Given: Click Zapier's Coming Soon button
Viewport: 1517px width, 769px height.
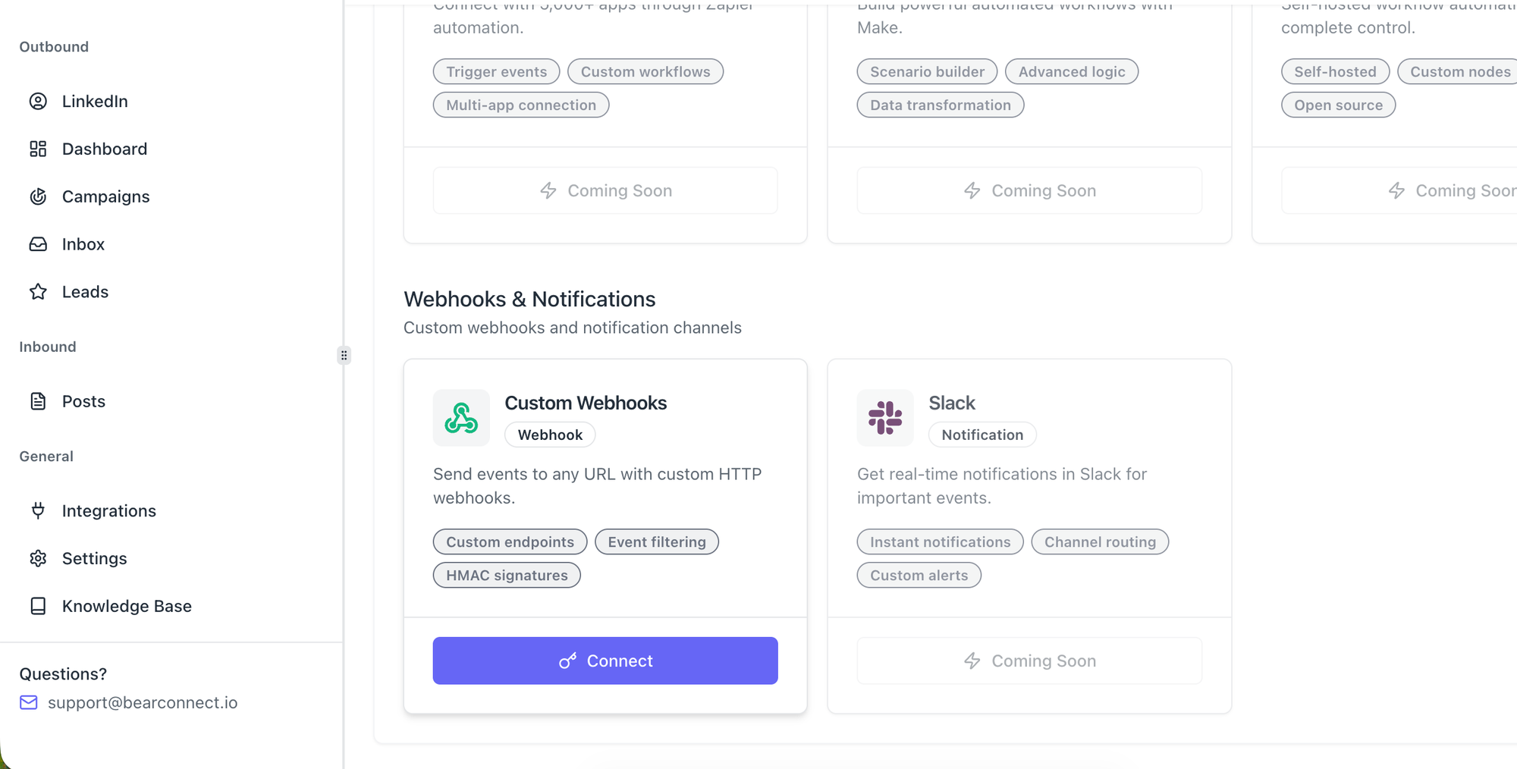Looking at the screenshot, I should point(605,190).
